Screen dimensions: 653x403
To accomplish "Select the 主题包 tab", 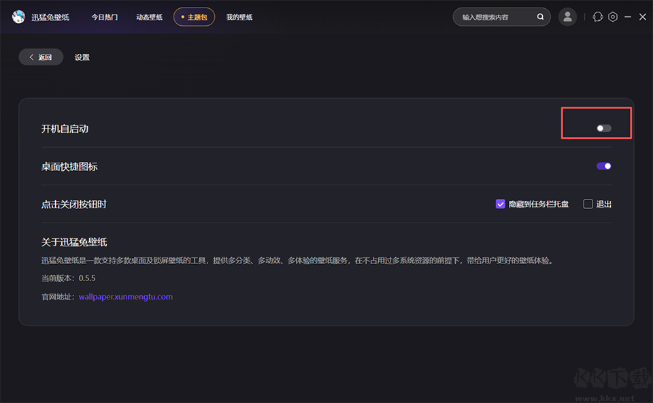I will (x=194, y=17).
